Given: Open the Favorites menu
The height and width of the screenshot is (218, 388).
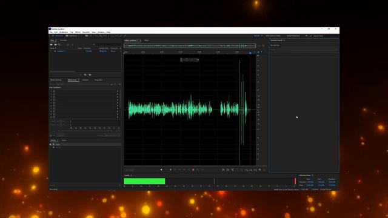Looking at the screenshot, I should (x=86, y=32).
